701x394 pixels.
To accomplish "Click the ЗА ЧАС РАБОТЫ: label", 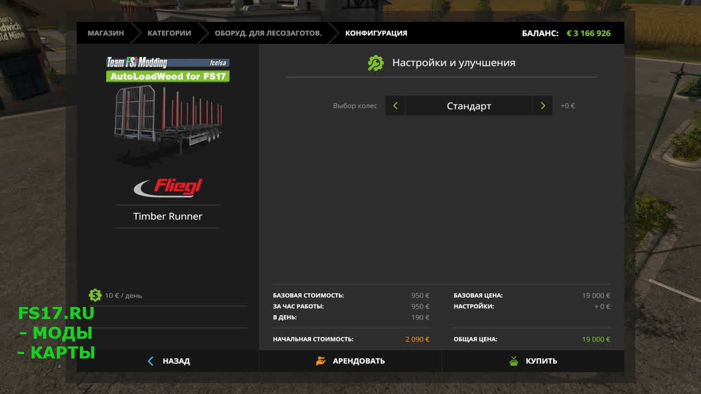I will (298, 306).
